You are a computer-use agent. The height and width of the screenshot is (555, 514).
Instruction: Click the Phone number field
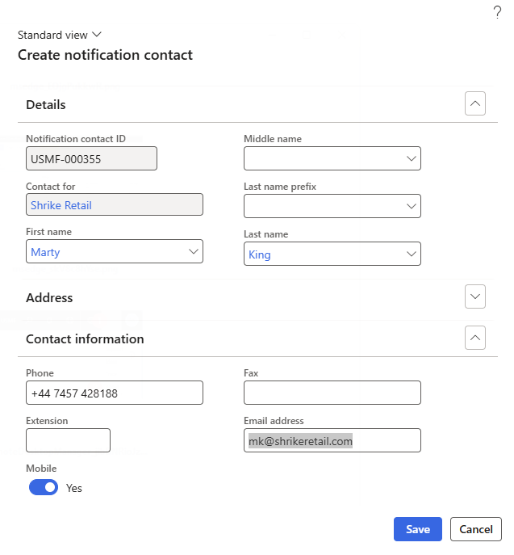point(114,393)
